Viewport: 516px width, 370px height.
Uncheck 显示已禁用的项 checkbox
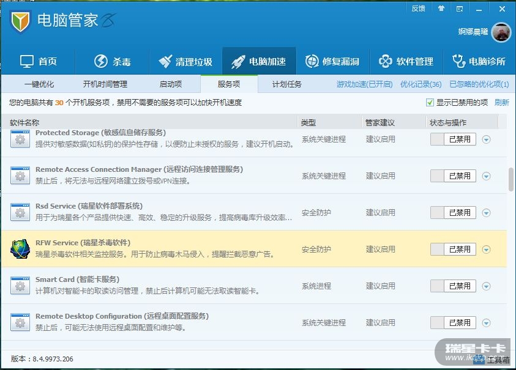point(430,103)
